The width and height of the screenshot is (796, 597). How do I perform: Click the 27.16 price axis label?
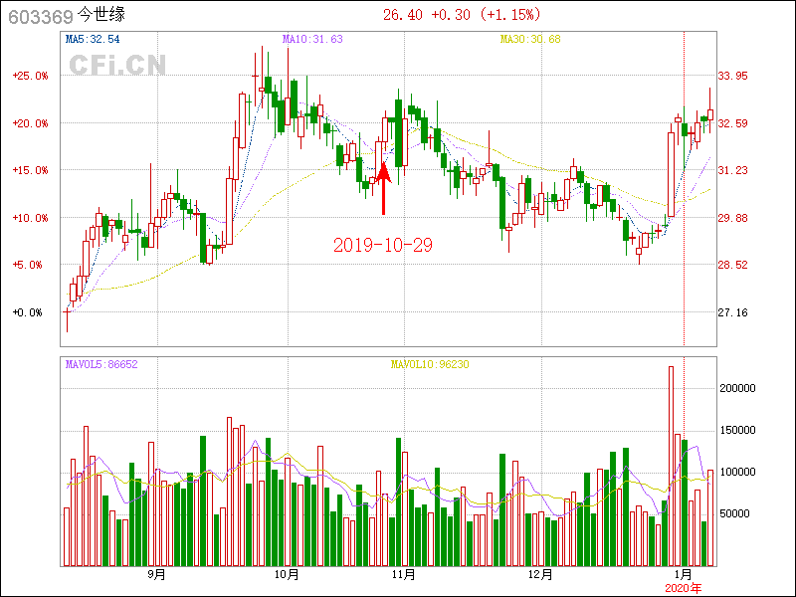732,312
